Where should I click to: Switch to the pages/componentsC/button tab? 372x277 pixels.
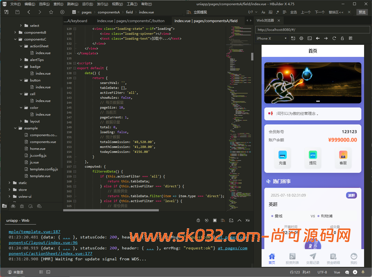(131, 21)
